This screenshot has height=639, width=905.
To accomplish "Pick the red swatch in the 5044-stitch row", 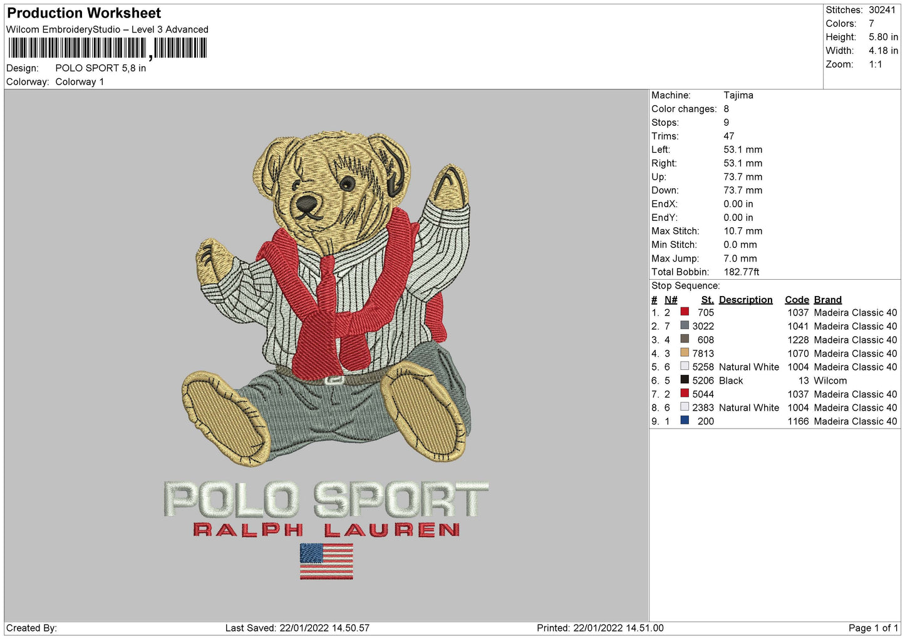I will click(685, 394).
